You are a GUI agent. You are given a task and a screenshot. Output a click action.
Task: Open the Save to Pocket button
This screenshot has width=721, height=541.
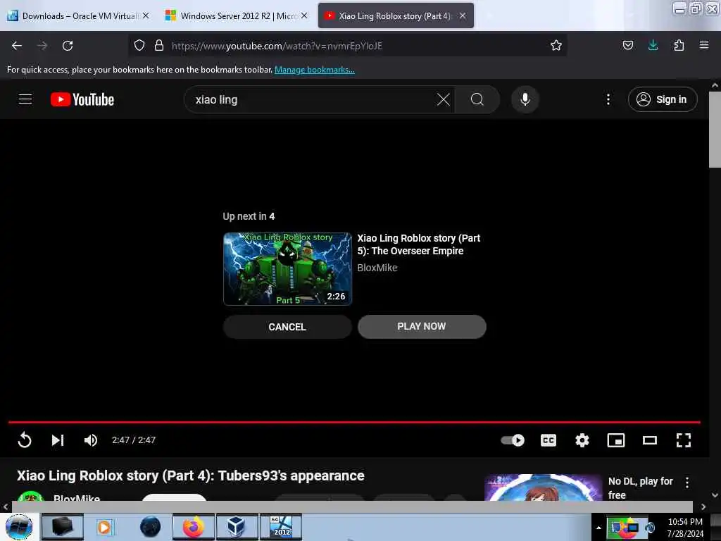[x=627, y=45]
